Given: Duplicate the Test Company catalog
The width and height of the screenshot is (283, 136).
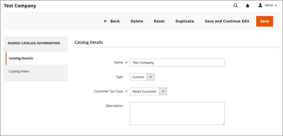Looking at the screenshot, I should [185, 21].
